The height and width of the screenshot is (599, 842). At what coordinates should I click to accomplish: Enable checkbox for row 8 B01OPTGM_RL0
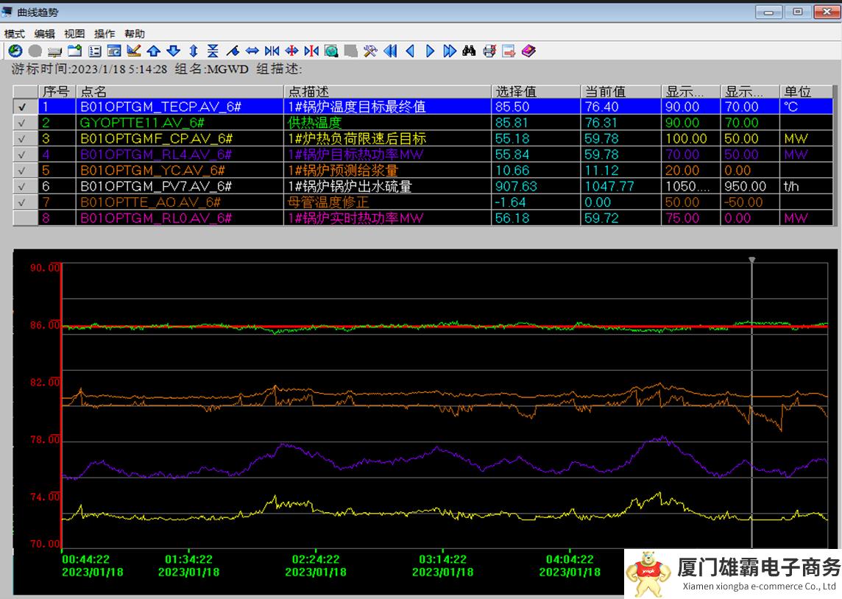[x=22, y=219]
